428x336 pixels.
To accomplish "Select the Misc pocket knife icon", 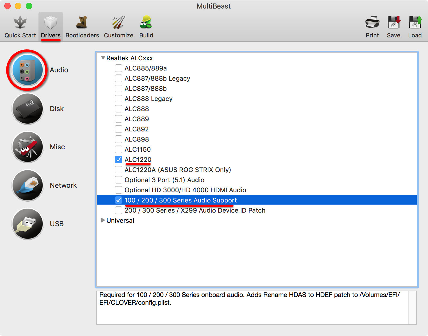I will 27,147.
